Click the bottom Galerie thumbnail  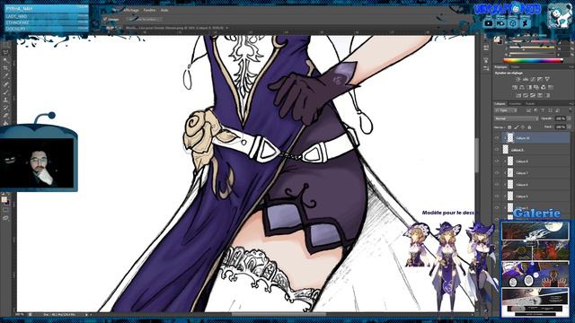[x=535, y=301]
